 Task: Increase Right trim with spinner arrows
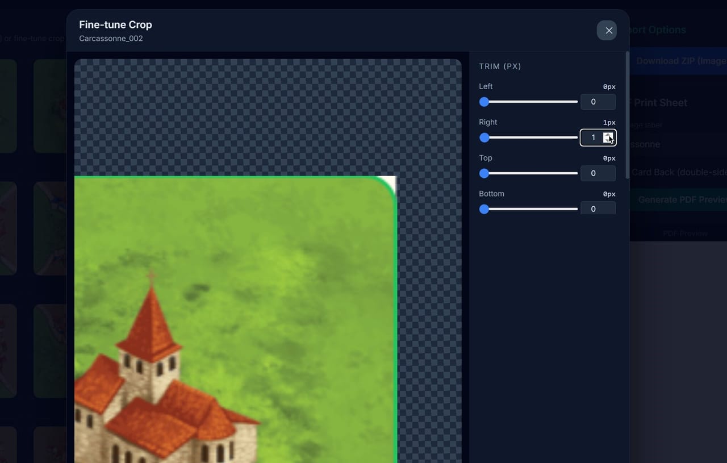click(x=608, y=135)
